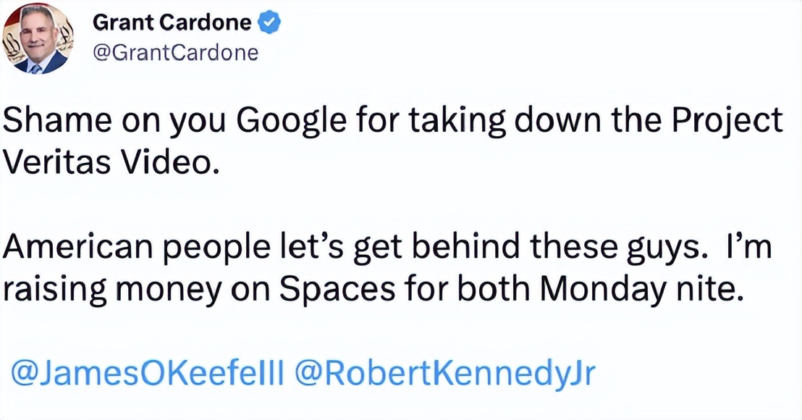Viewport: 802px width, 420px height.
Task: Click the blue verified checkmark badge
Action: pyautogui.click(x=270, y=23)
